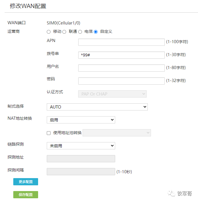The width and height of the screenshot is (198, 202).
Task: Open the 制式选择 AUTO dropdown
Action: point(97,107)
